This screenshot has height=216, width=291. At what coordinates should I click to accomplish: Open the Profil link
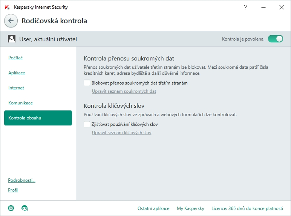point(13,190)
